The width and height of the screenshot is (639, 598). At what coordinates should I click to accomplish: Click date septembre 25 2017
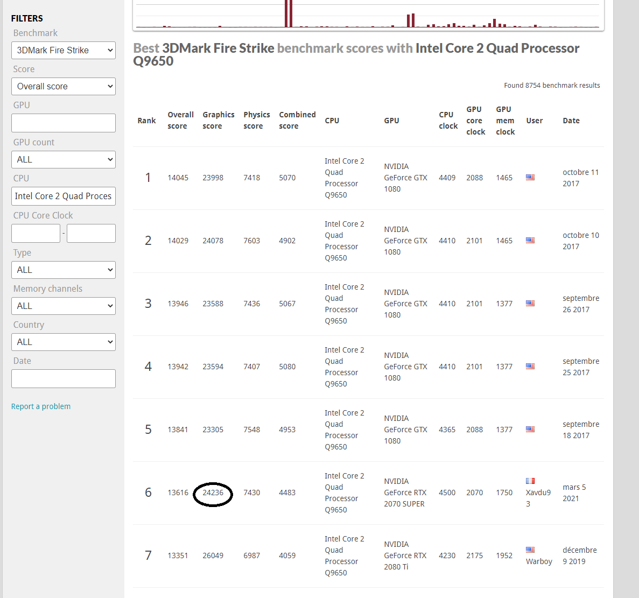581,367
